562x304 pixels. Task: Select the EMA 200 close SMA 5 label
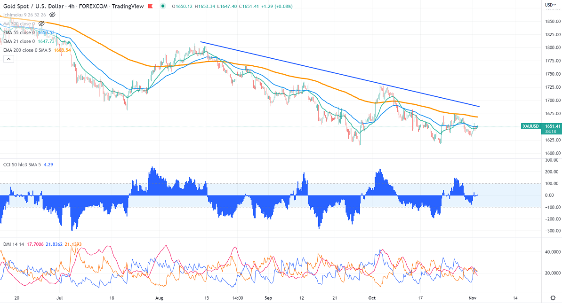pyautogui.click(x=27, y=50)
